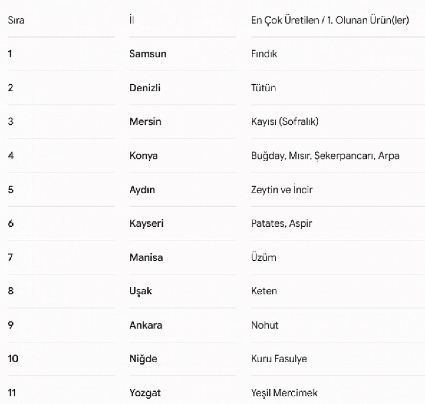The height and width of the screenshot is (404, 425).
Task: Click the Fındık product cell
Action: pos(264,54)
